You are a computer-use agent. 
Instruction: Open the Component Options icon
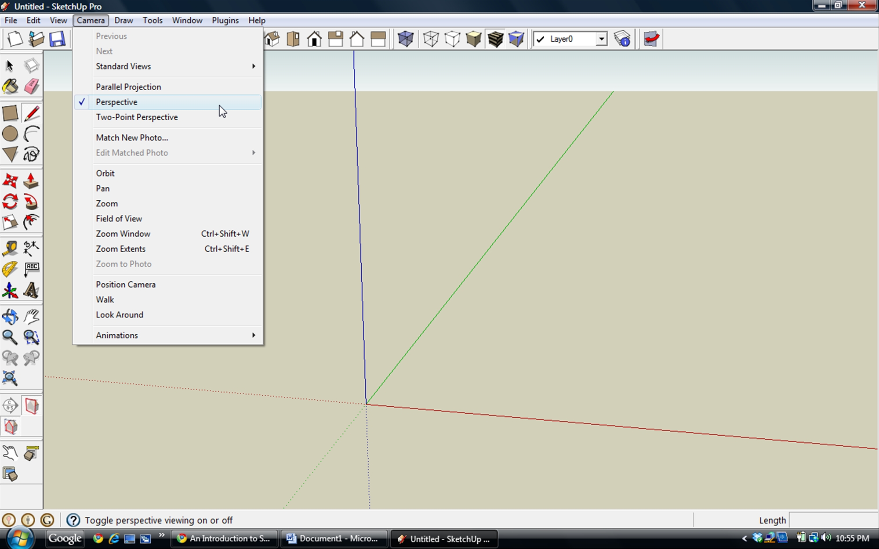(x=31, y=453)
